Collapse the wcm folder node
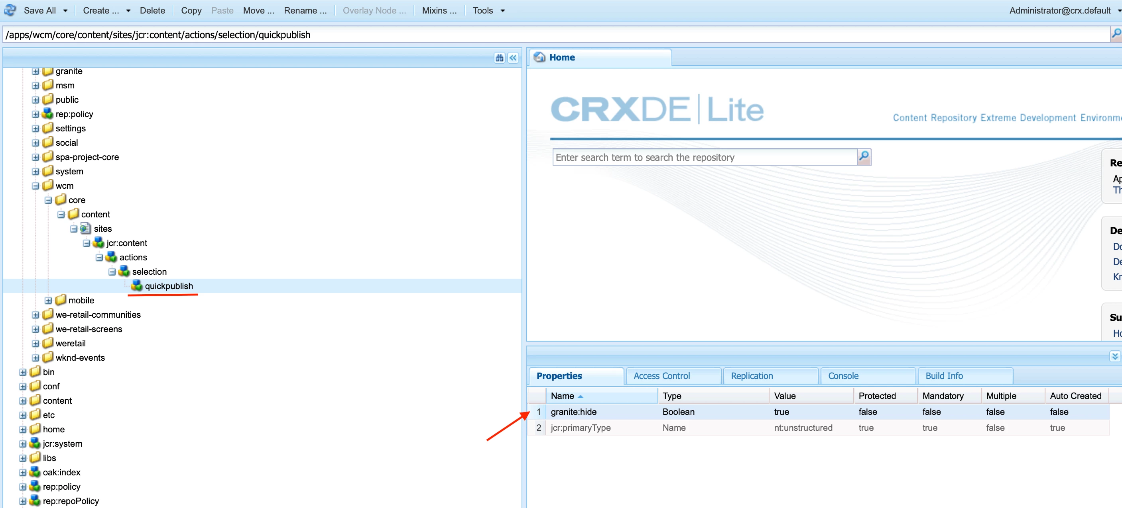This screenshot has width=1122, height=508. click(x=36, y=186)
